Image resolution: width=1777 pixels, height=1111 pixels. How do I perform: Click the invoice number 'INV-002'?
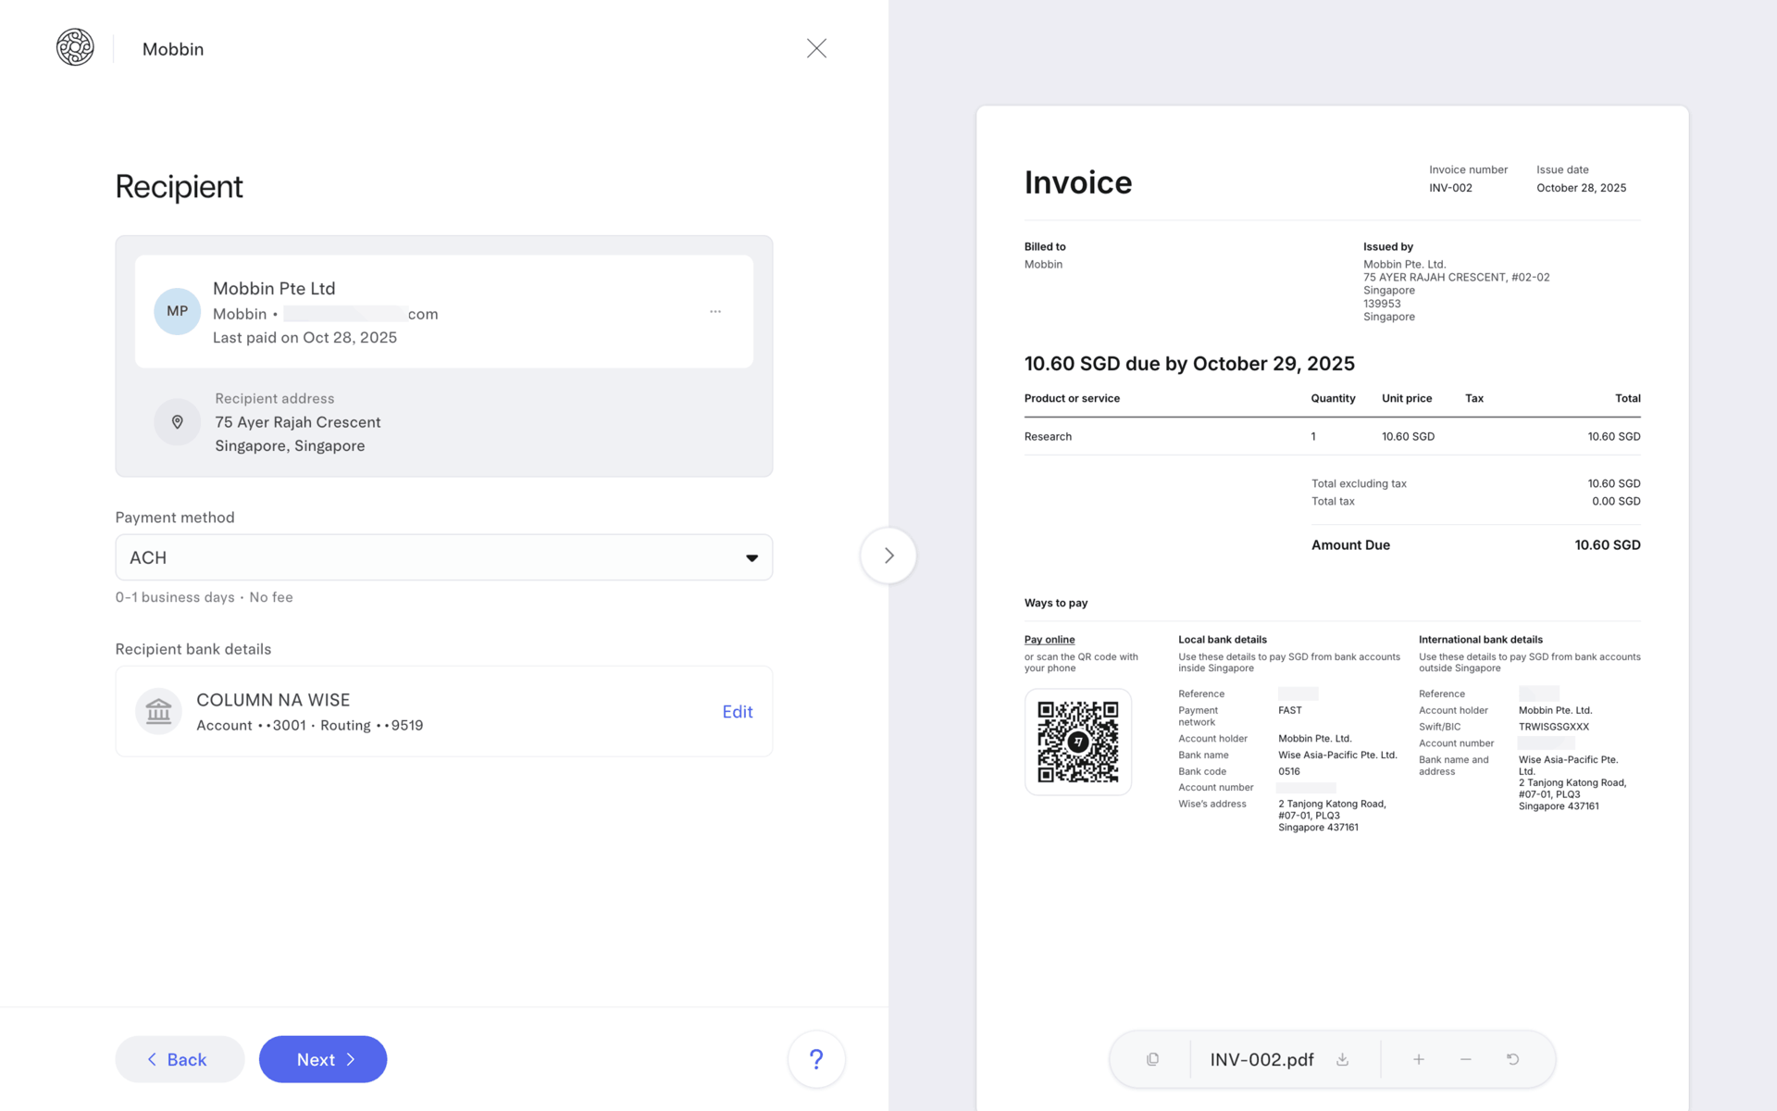1450,188
